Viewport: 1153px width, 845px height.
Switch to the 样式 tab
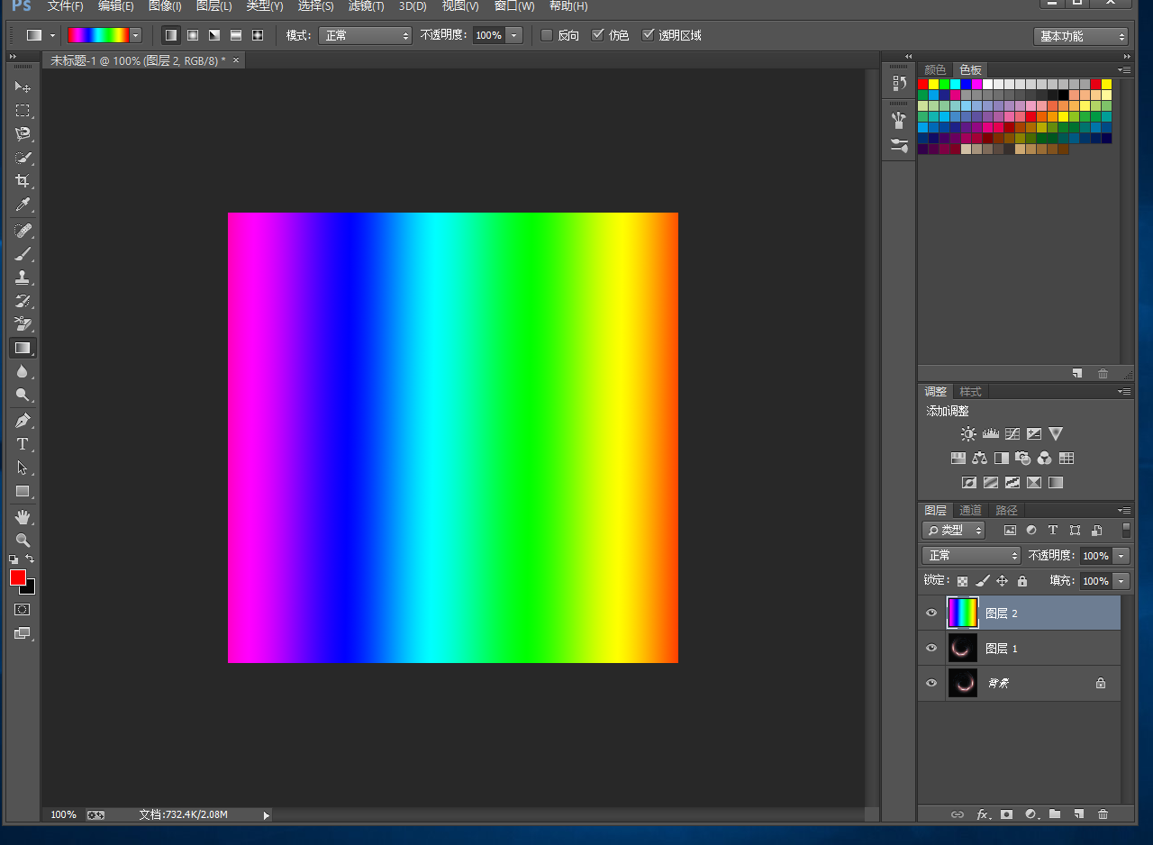[x=970, y=391]
